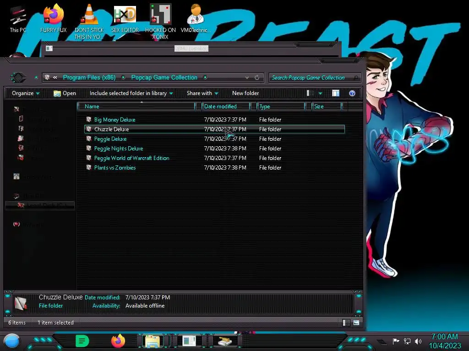The image size is (469, 351).
Task: Open the HOOKED ON XONIX desktop shortcut
Action: point(160,21)
